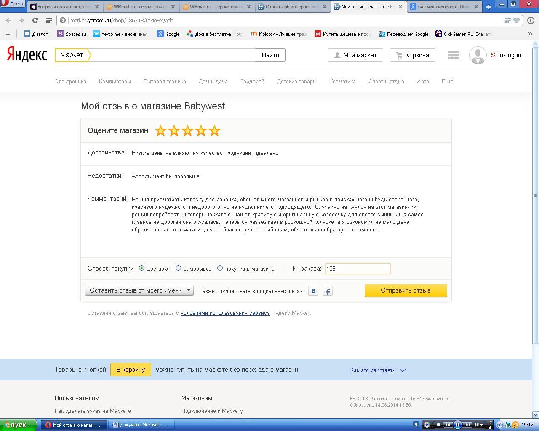Viewport: 539px width, 431px height.
Task: Open the Google bookmark
Action: pos(168,34)
